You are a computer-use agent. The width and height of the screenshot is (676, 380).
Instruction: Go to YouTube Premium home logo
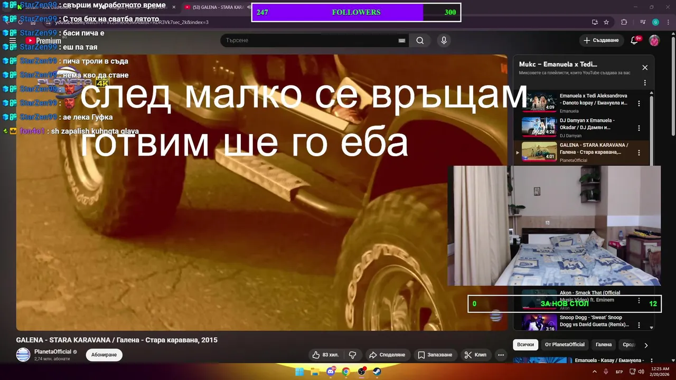pyautogui.click(x=43, y=41)
